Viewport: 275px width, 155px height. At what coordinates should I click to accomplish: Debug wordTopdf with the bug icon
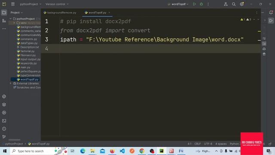click(202, 4)
